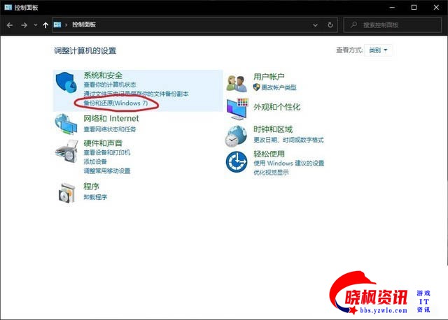Viewport: 448px width, 320px height.
Task: Navigate back with the back arrow
Action: click(x=10, y=25)
